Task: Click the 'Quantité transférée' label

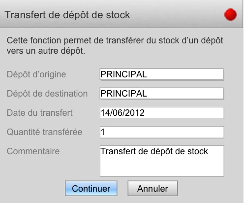Action: [44, 132]
